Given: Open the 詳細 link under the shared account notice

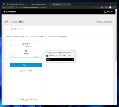Looking at the screenshot, I should (26, 101).
